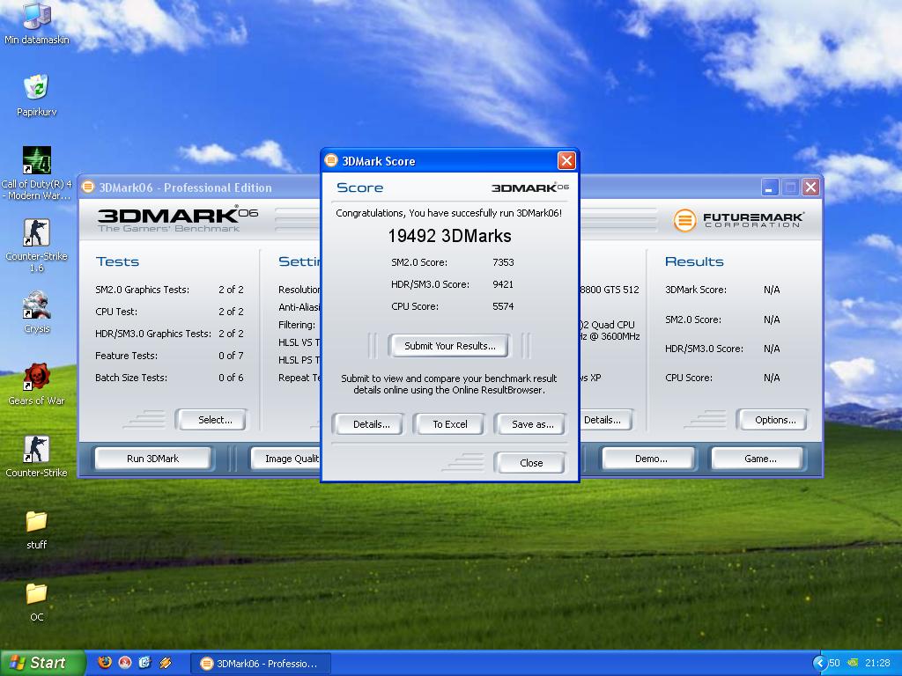Click the third quick launch icon next to Firefox
Viewport: 902px width, 676px height.
[144, 663]
